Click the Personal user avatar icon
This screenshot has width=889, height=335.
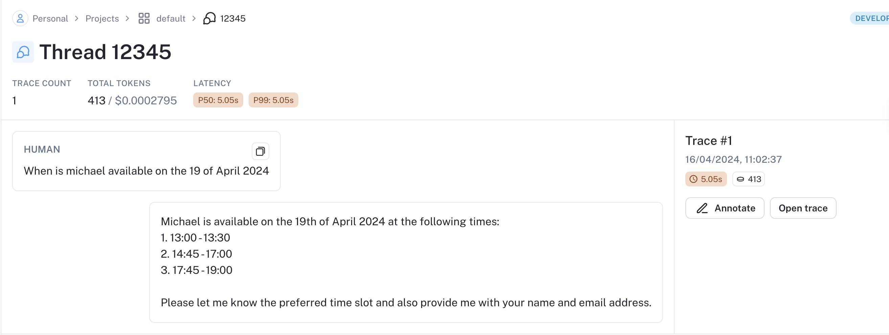[20, 18]
